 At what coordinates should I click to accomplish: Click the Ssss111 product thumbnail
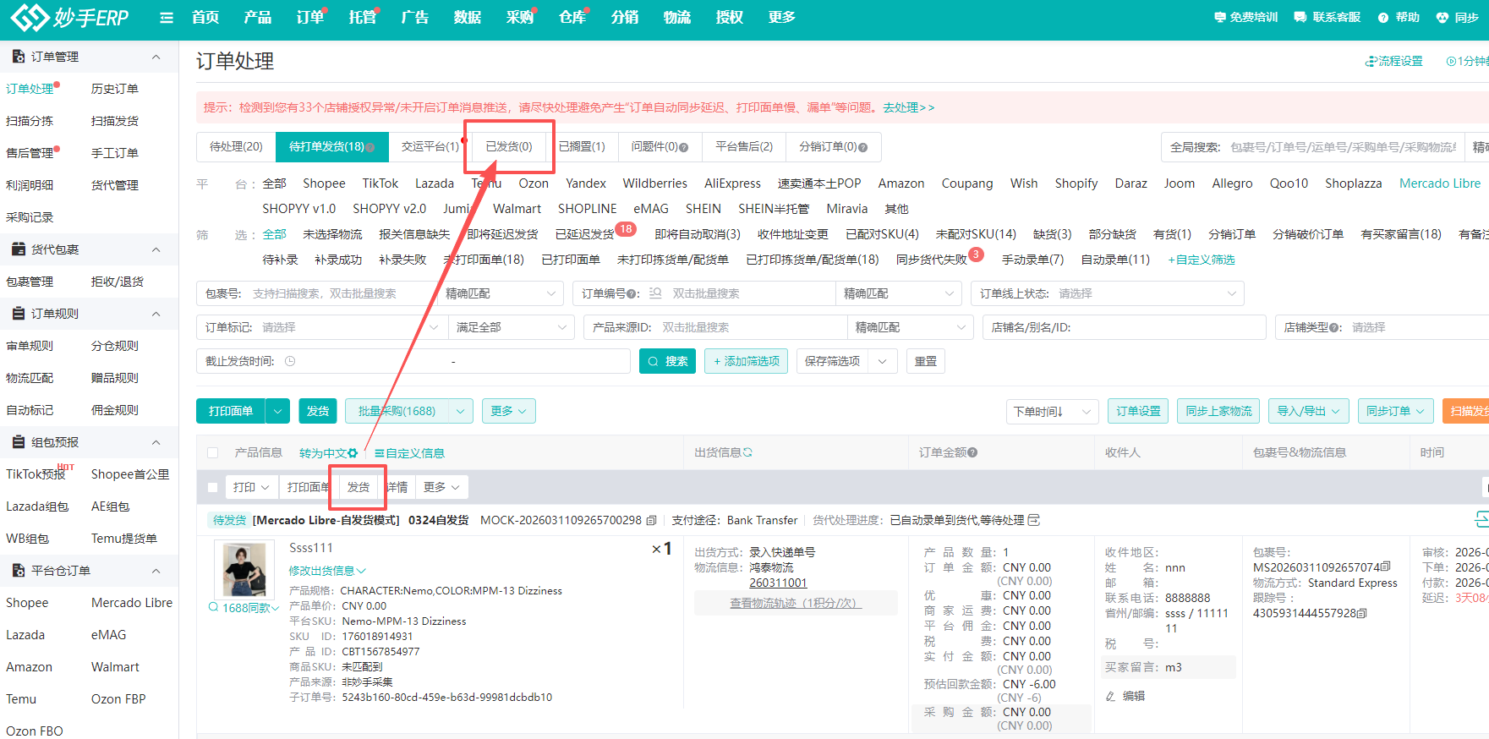pyautogui.click(x=244, y=570)
